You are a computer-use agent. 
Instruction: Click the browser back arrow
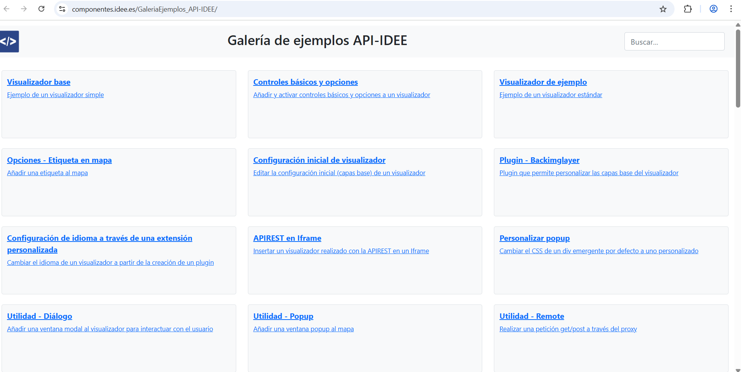tap(7, 9)
